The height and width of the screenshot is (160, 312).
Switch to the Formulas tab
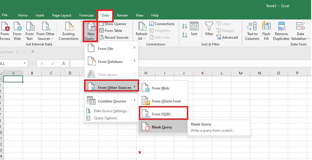tap(86, 15)
